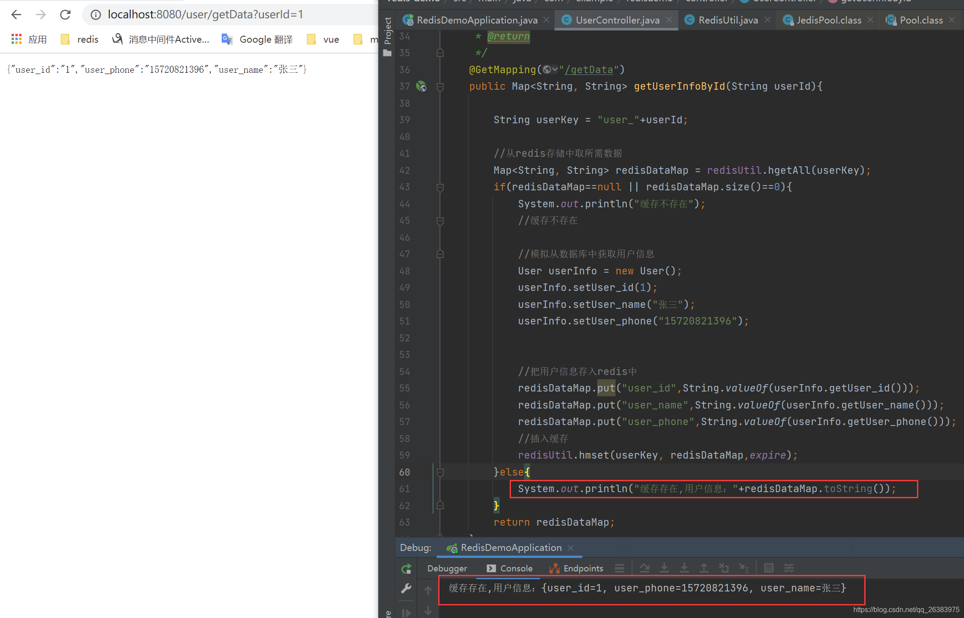Click the hgetAll method call on line 42
The image size is (964, 618).
click(x=788, y=170)
